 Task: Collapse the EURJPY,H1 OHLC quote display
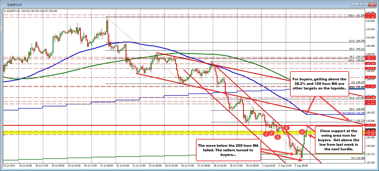(x=5, y=11)
